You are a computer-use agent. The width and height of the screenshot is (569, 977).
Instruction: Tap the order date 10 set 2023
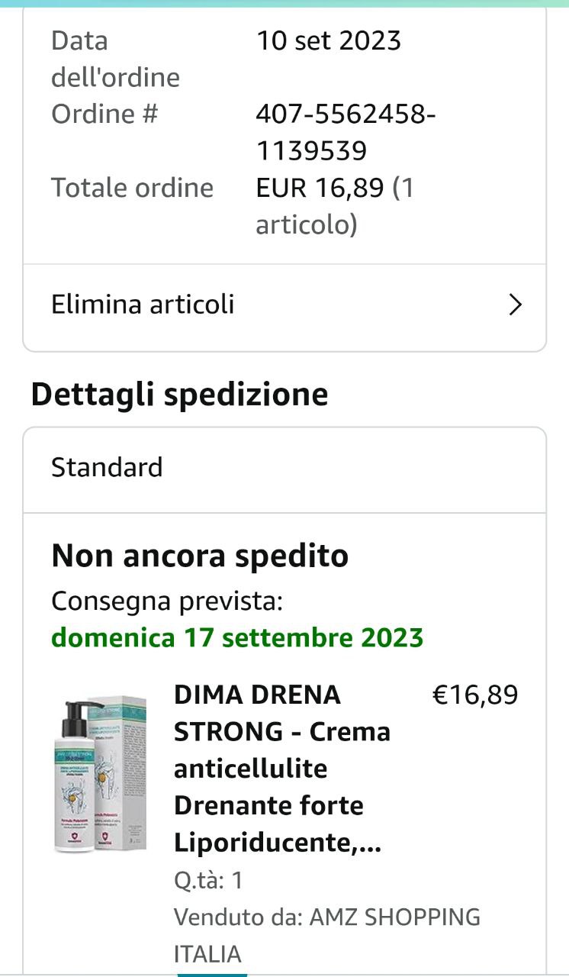coord(329,40)
